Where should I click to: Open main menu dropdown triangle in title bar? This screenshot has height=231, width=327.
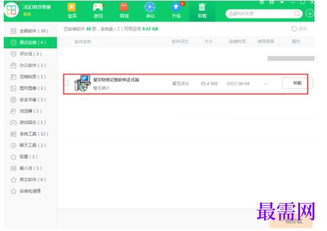[282, 3]
